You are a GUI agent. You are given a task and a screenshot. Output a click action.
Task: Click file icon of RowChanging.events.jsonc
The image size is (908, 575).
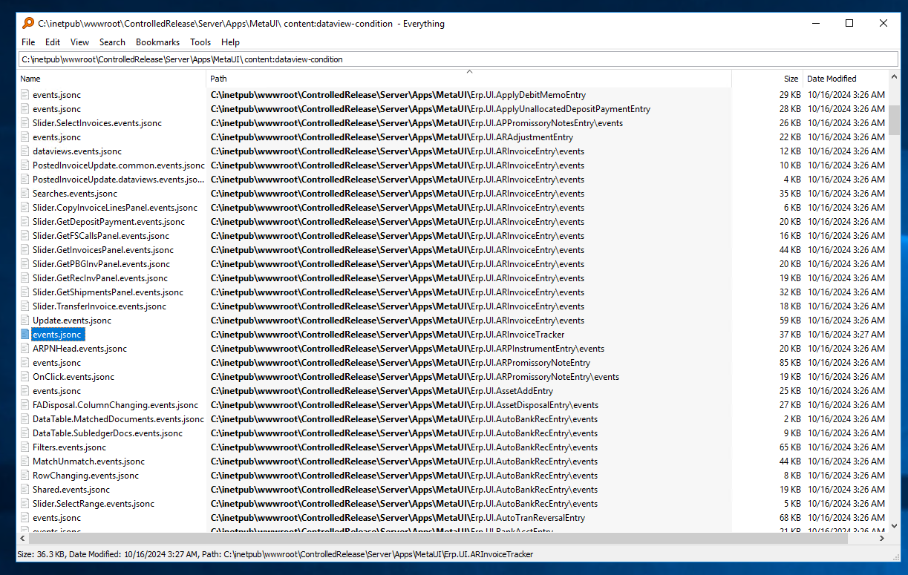pos(25,476)
